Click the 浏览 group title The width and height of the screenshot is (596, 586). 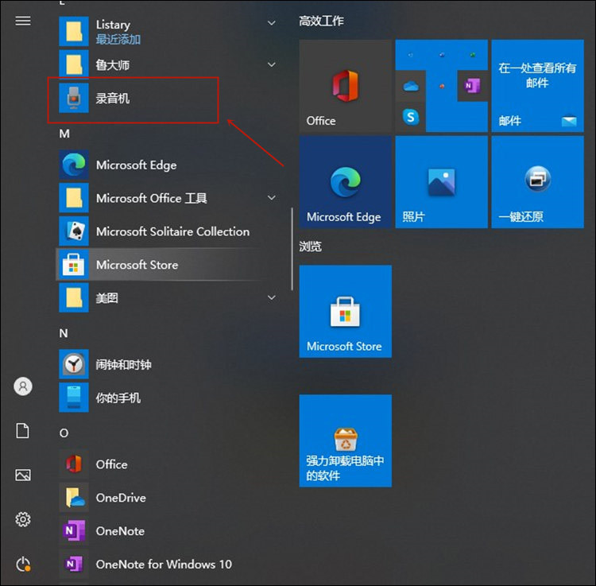310,246
